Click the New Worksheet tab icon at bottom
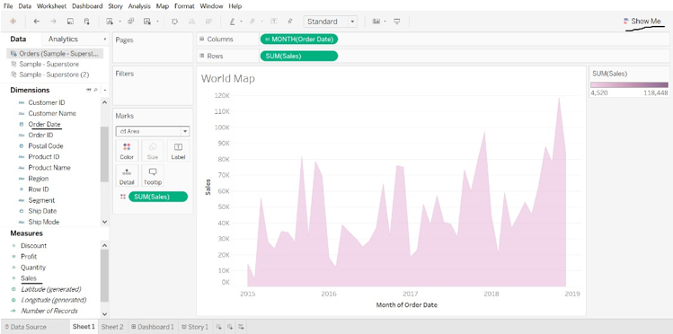The width and height of the screenshot is (673, 334). 219,327
